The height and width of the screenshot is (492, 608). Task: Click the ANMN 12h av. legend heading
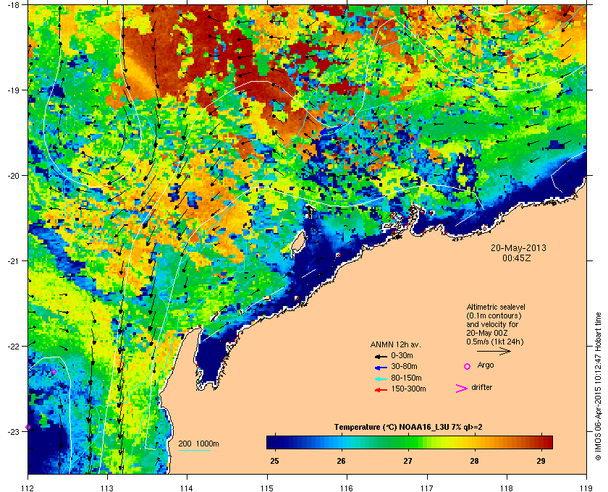pyautogui.click(x=395, y=344)
